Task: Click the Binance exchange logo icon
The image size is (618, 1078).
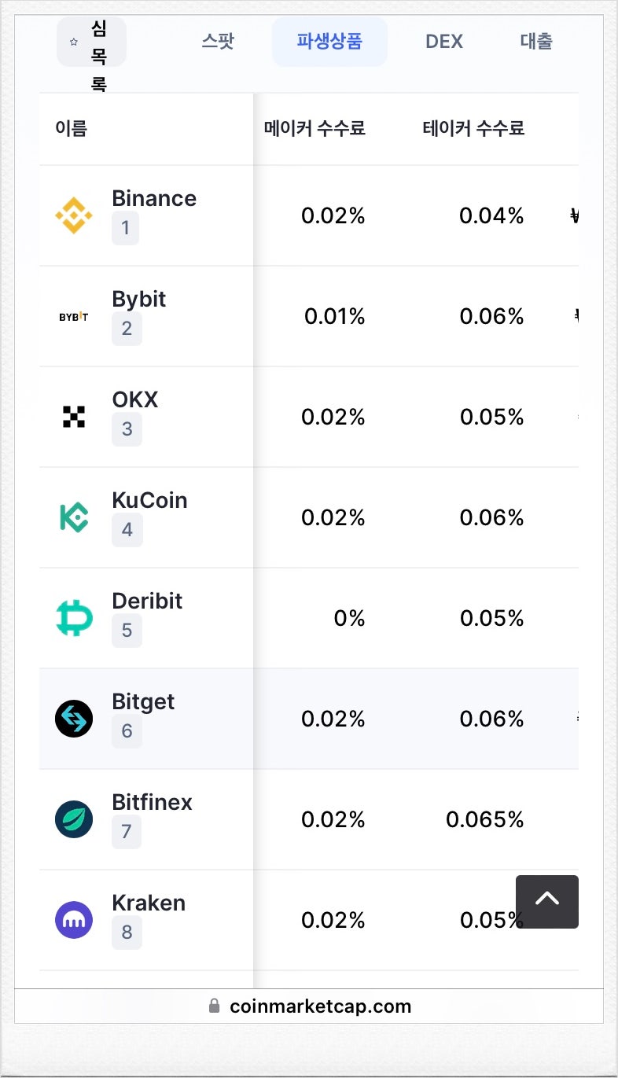Action: tap(74, 215)
